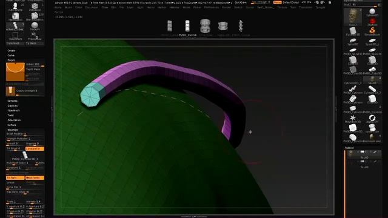Expand the Twist section
Viewport: 388px width, 218px height.
[11, 116]
